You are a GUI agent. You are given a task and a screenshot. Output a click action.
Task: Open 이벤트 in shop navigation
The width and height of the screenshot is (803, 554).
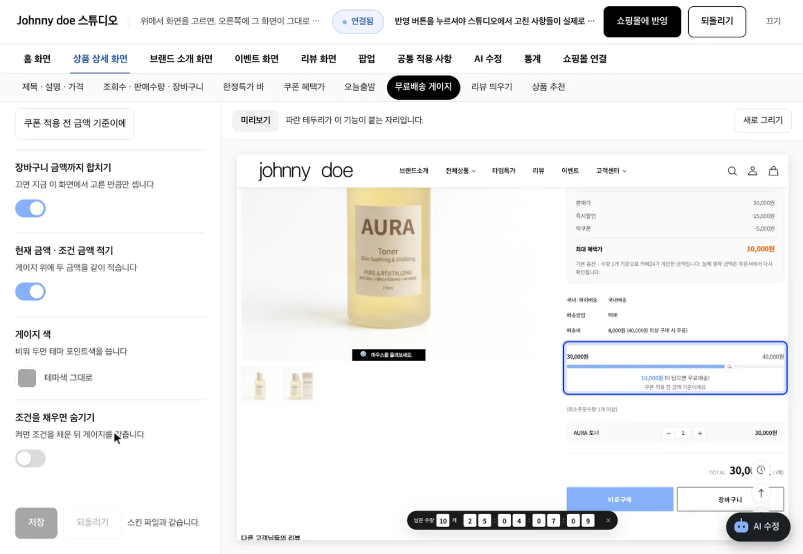click(570, 171)
